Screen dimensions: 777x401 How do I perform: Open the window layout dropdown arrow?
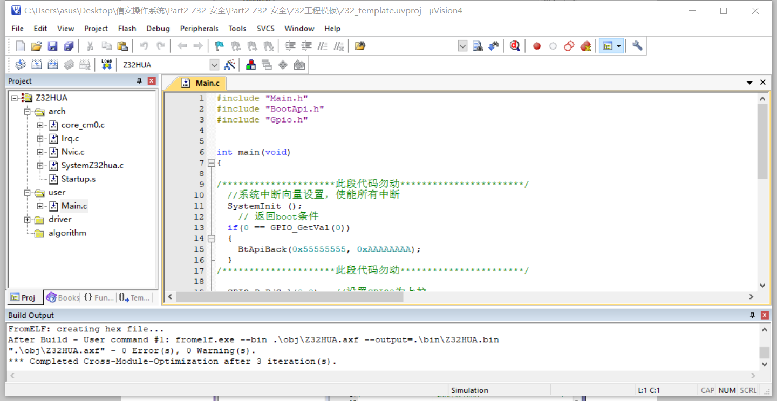click(x=619, y=46)
